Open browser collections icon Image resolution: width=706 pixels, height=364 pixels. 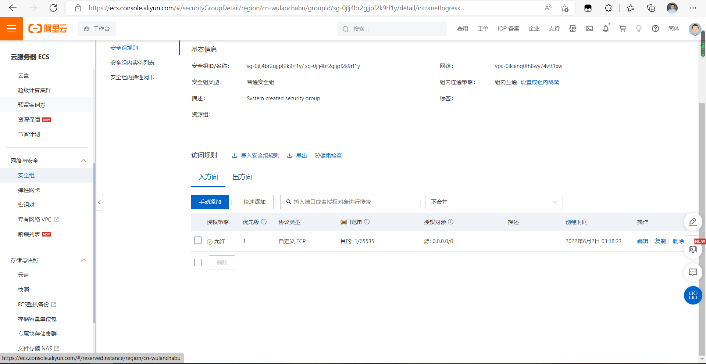[651, 8]
